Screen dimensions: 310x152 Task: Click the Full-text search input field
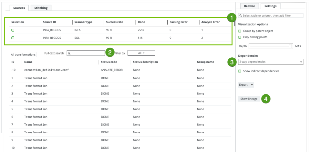87,53
